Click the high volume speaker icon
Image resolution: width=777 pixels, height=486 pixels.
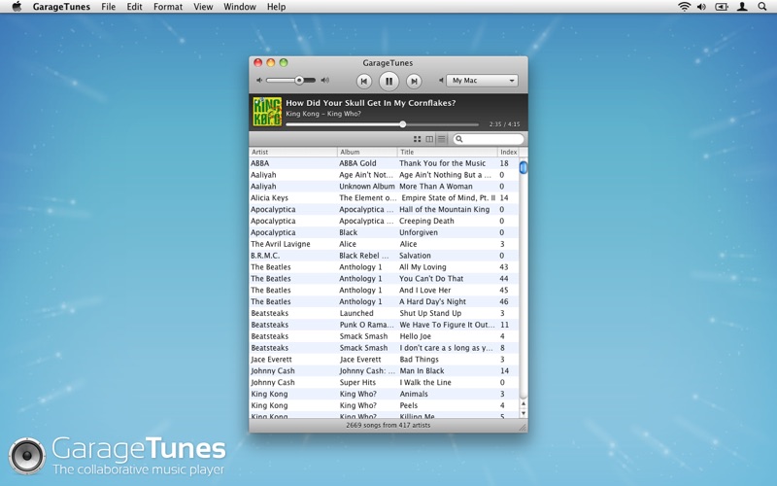[x=324, y=81]
